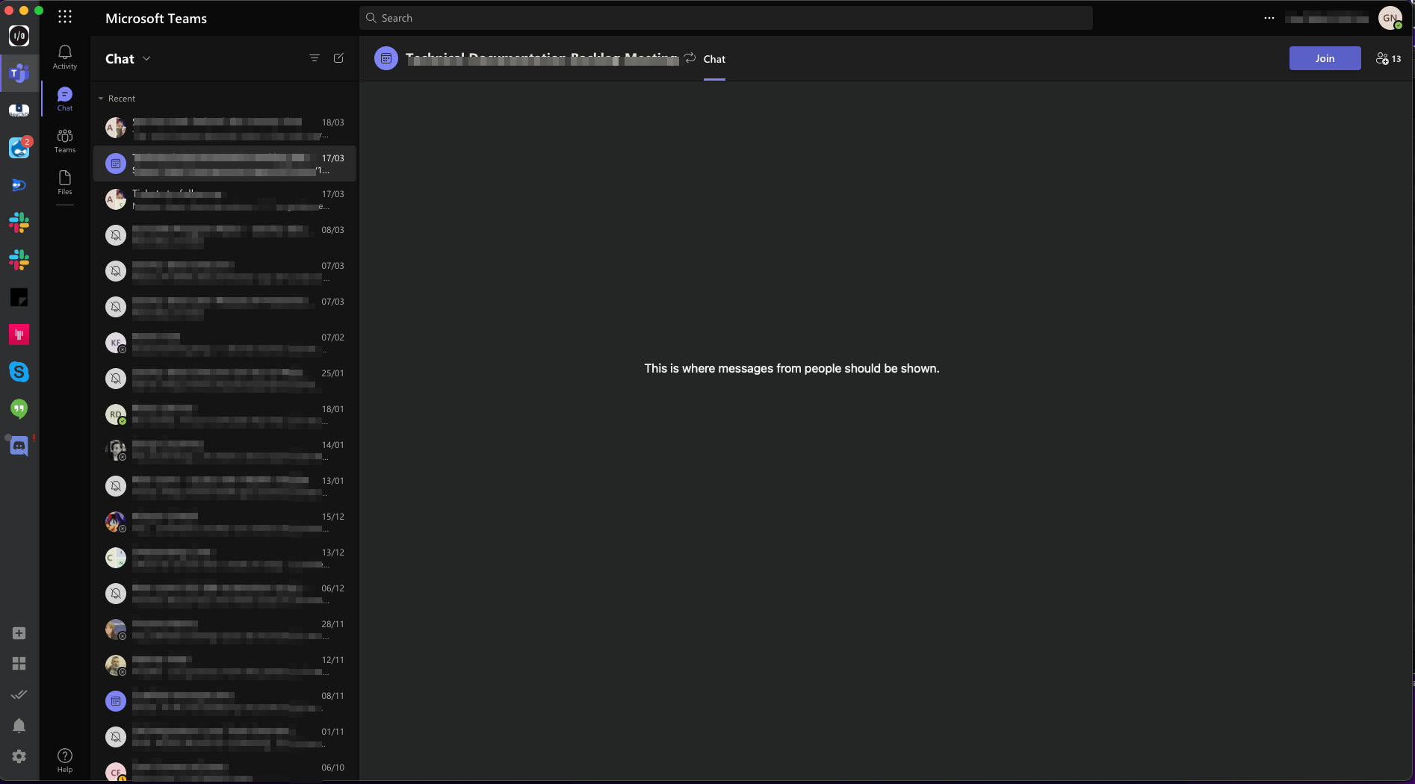Open the muted chat dated 08/03
Image resolution: width=1415 pixels, height=784 pixels.
click(x=225, y=235)
